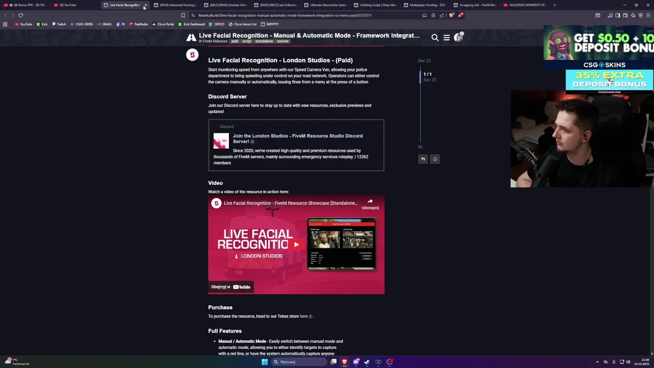Open the forum hamburger menu icon
The height and width of the screenshot is (368, 654).
coord(447,37)
